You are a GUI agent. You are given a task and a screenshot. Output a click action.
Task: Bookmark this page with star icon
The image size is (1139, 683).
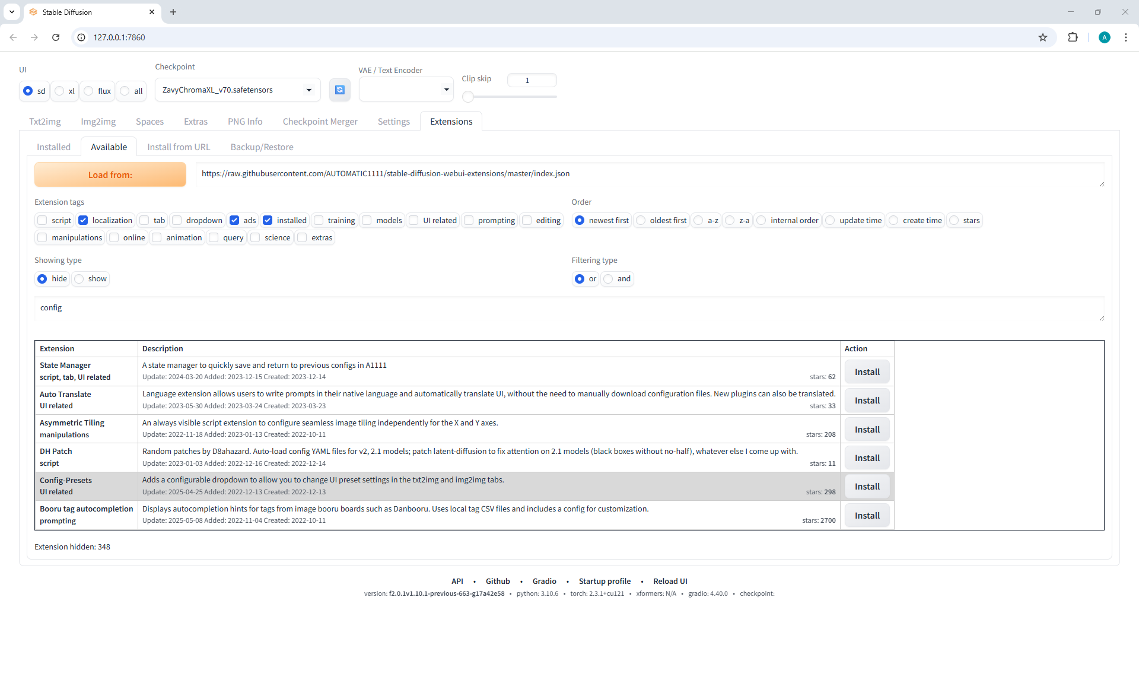coord(1043,37)
